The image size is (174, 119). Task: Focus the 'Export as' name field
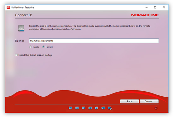pos(94,41)
